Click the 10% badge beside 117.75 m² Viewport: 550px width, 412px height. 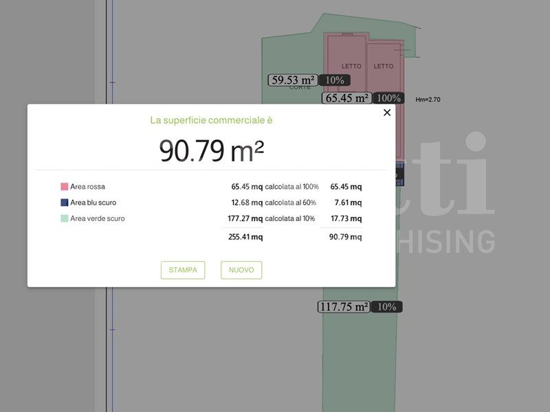click(387, 307)
